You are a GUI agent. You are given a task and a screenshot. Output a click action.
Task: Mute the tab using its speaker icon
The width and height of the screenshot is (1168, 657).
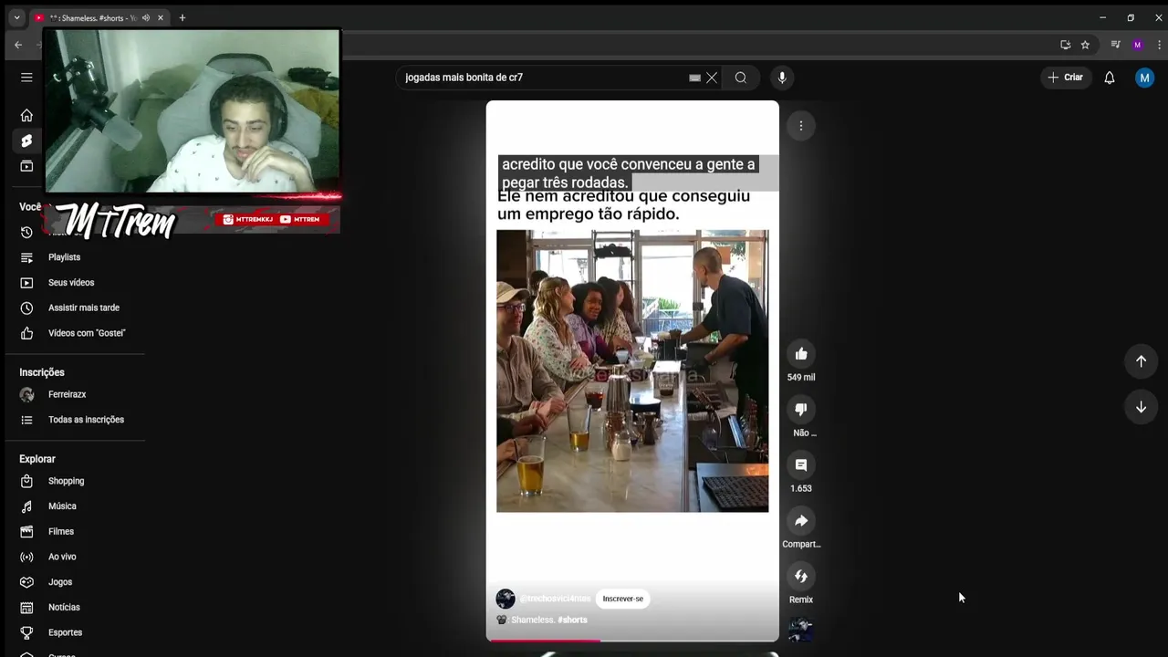[x=145, y=17]
